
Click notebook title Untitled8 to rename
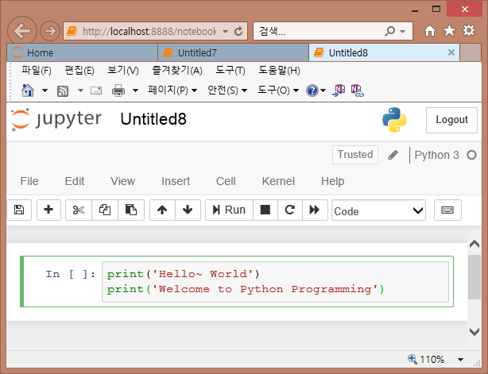153,119
